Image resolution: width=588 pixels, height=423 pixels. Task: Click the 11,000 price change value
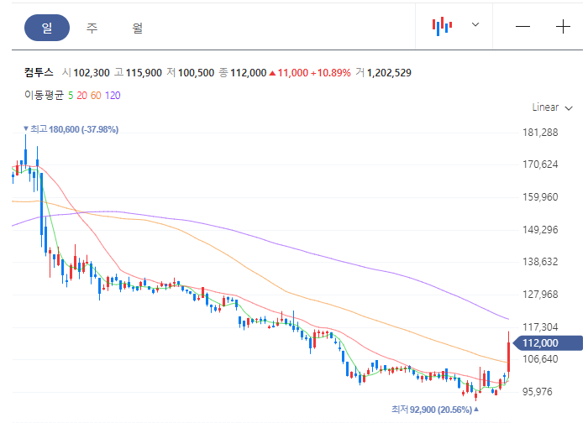[293, 73]
